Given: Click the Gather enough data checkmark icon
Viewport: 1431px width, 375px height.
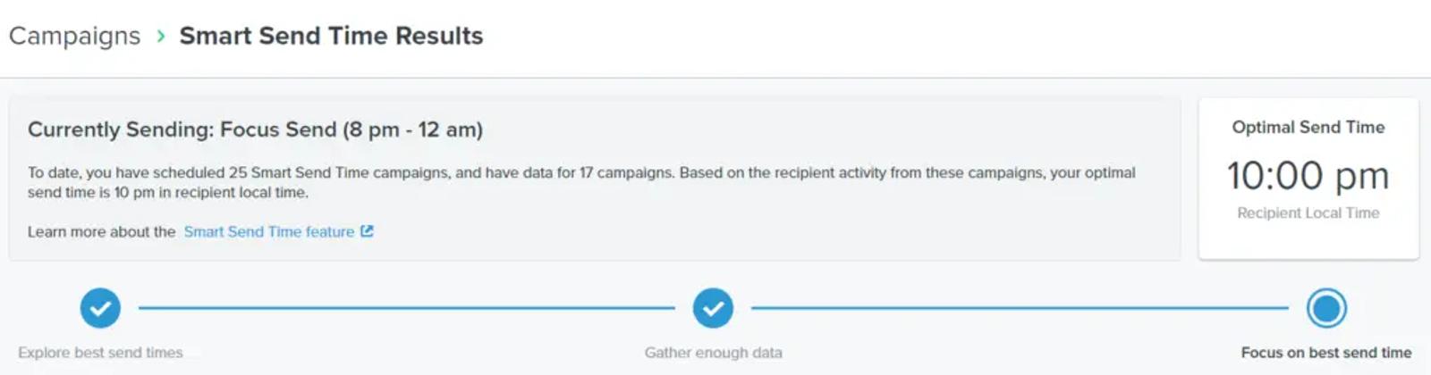Looking at the screenshot, I should click(713, 308).
